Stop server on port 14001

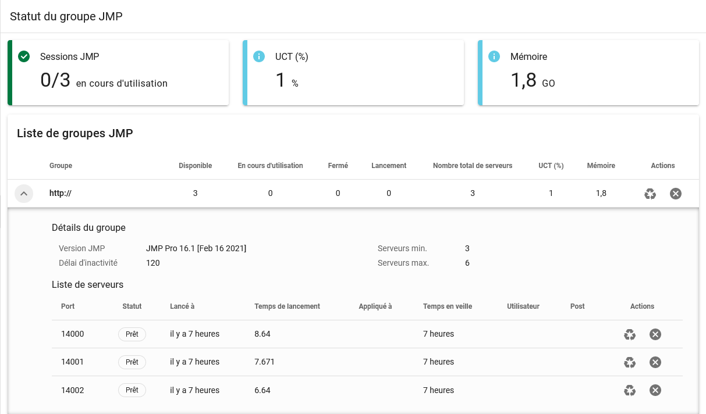coord(655,362)
